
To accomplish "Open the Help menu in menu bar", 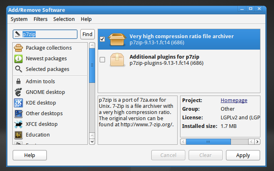I will pos(86,19).
